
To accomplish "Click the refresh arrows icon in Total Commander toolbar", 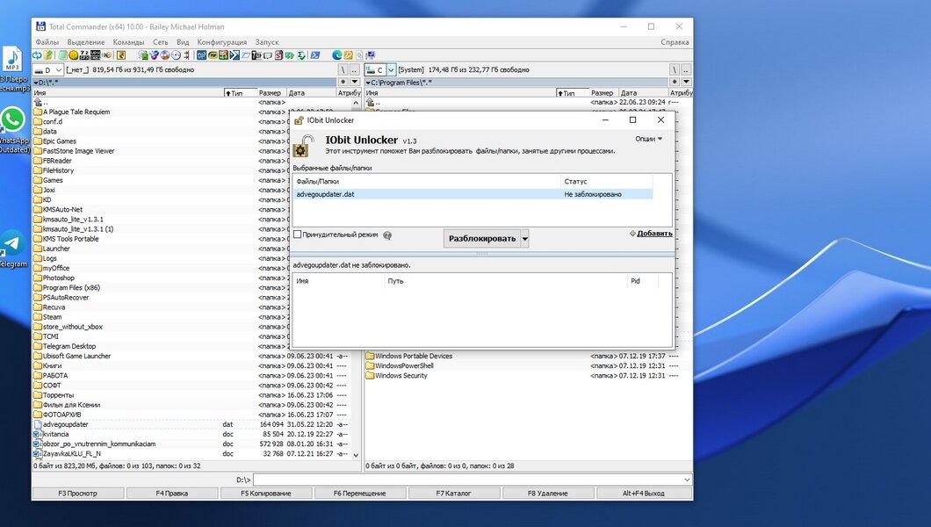I will tap(37, 55).
